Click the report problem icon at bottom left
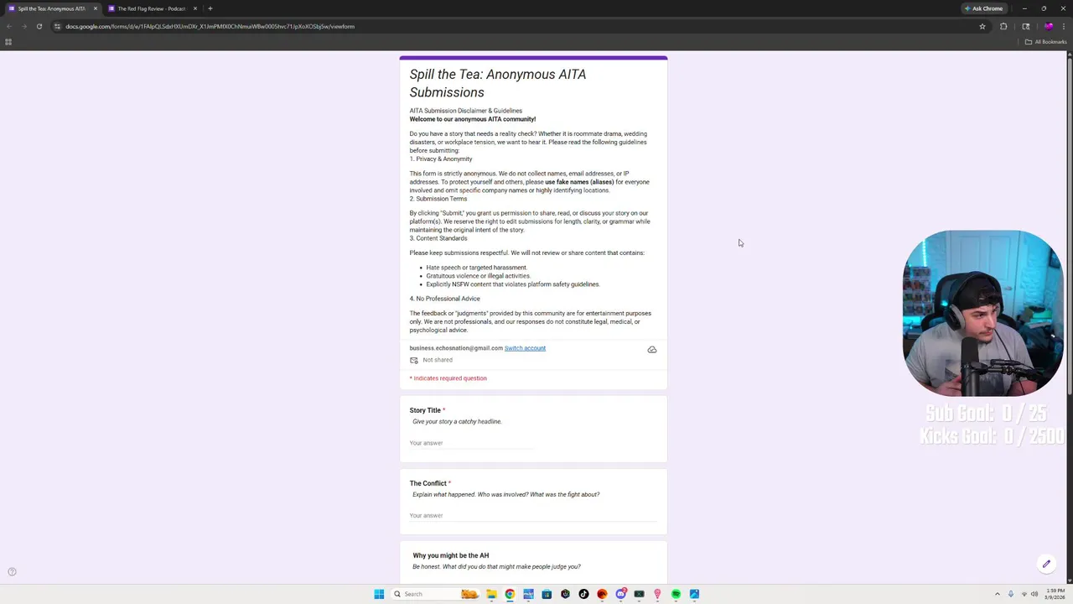Screen dimensions: 1073x604 pyautogui.click(x=12, y=572)
